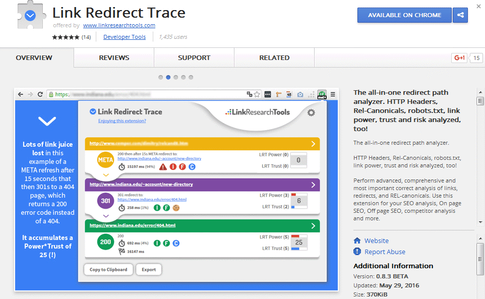This screenshot has height=299, width=485.
Task: Click the browser hamburger menu icon
Action: pyautogui.click(x=333, y=94)
